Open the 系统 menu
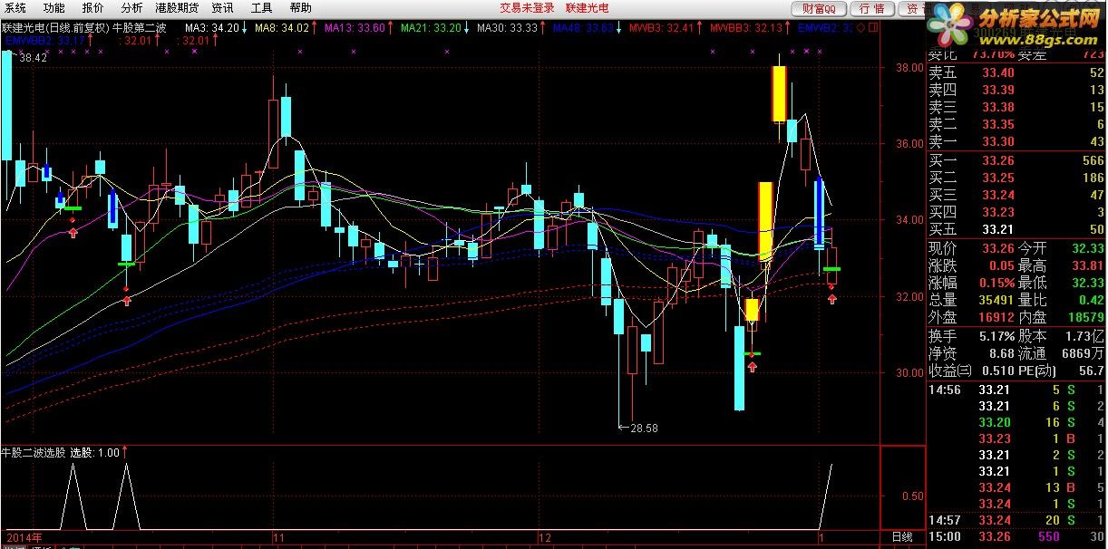The height and width of the screenshot is (549, 1108). tap(15, 8)
